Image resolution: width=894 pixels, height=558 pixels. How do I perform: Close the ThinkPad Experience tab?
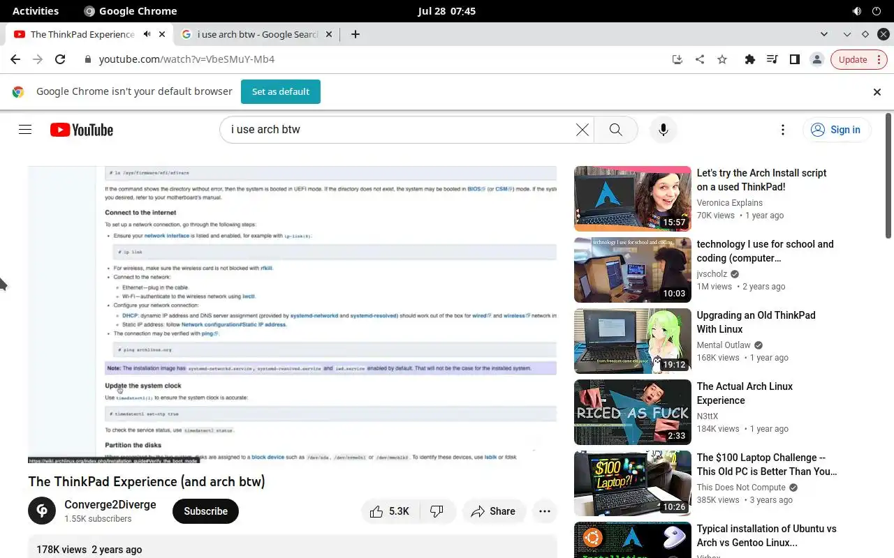coord(163,34)
